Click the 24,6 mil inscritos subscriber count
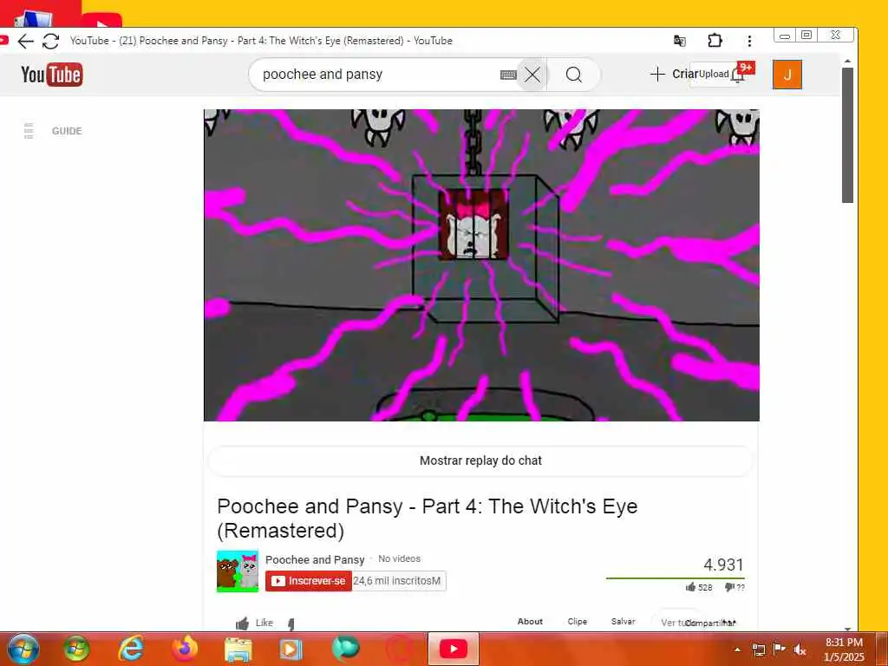This screenshot has width=888, height=666. pos(399,581)
